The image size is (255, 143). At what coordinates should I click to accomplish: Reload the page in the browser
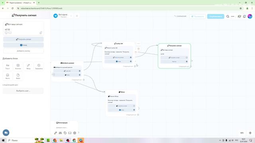(x=12, y=8)
